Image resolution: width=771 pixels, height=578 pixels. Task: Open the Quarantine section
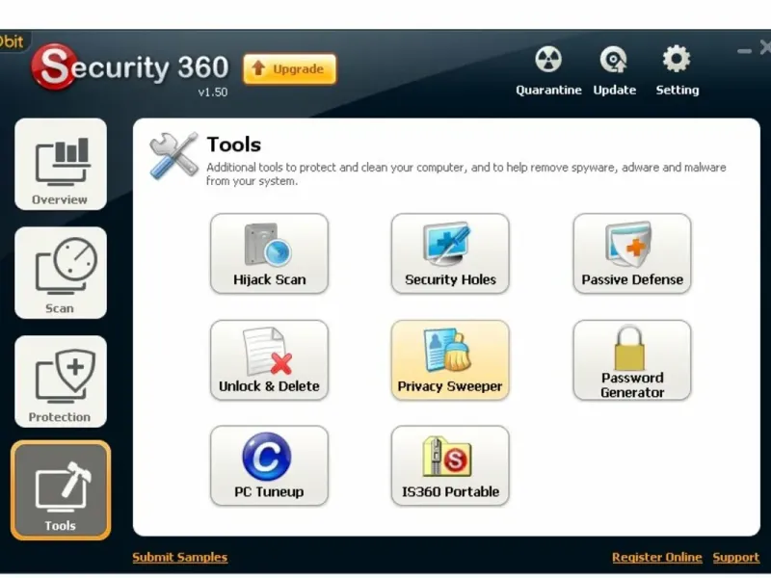tap(548, 71)
